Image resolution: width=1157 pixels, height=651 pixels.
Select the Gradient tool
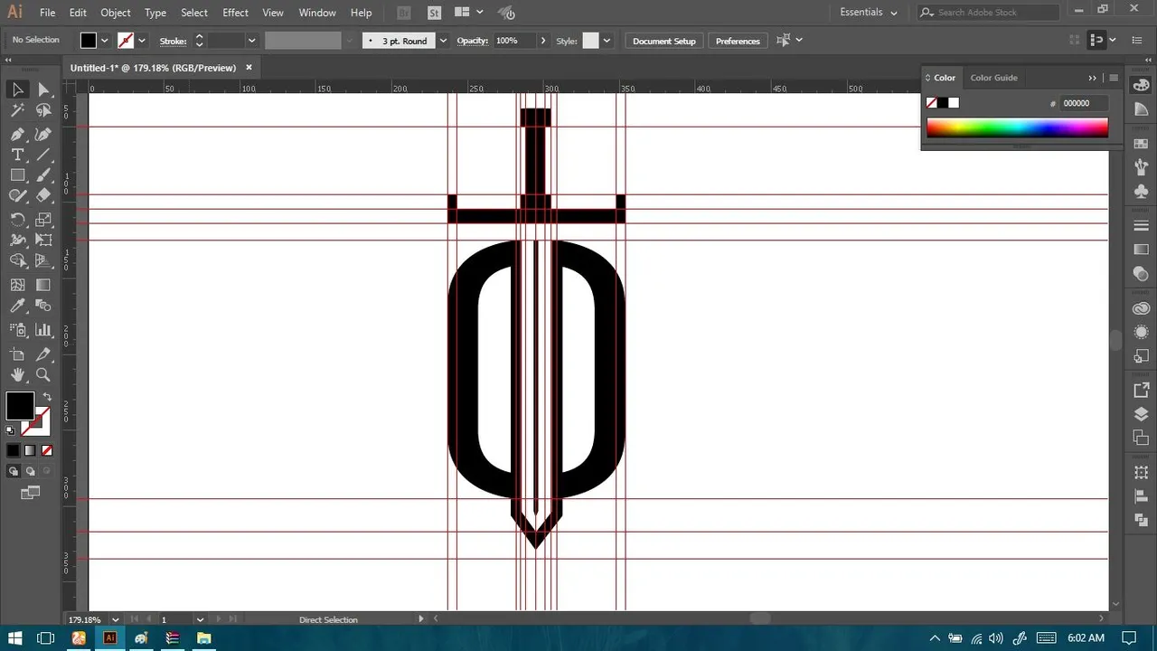(x=43, y=285)
